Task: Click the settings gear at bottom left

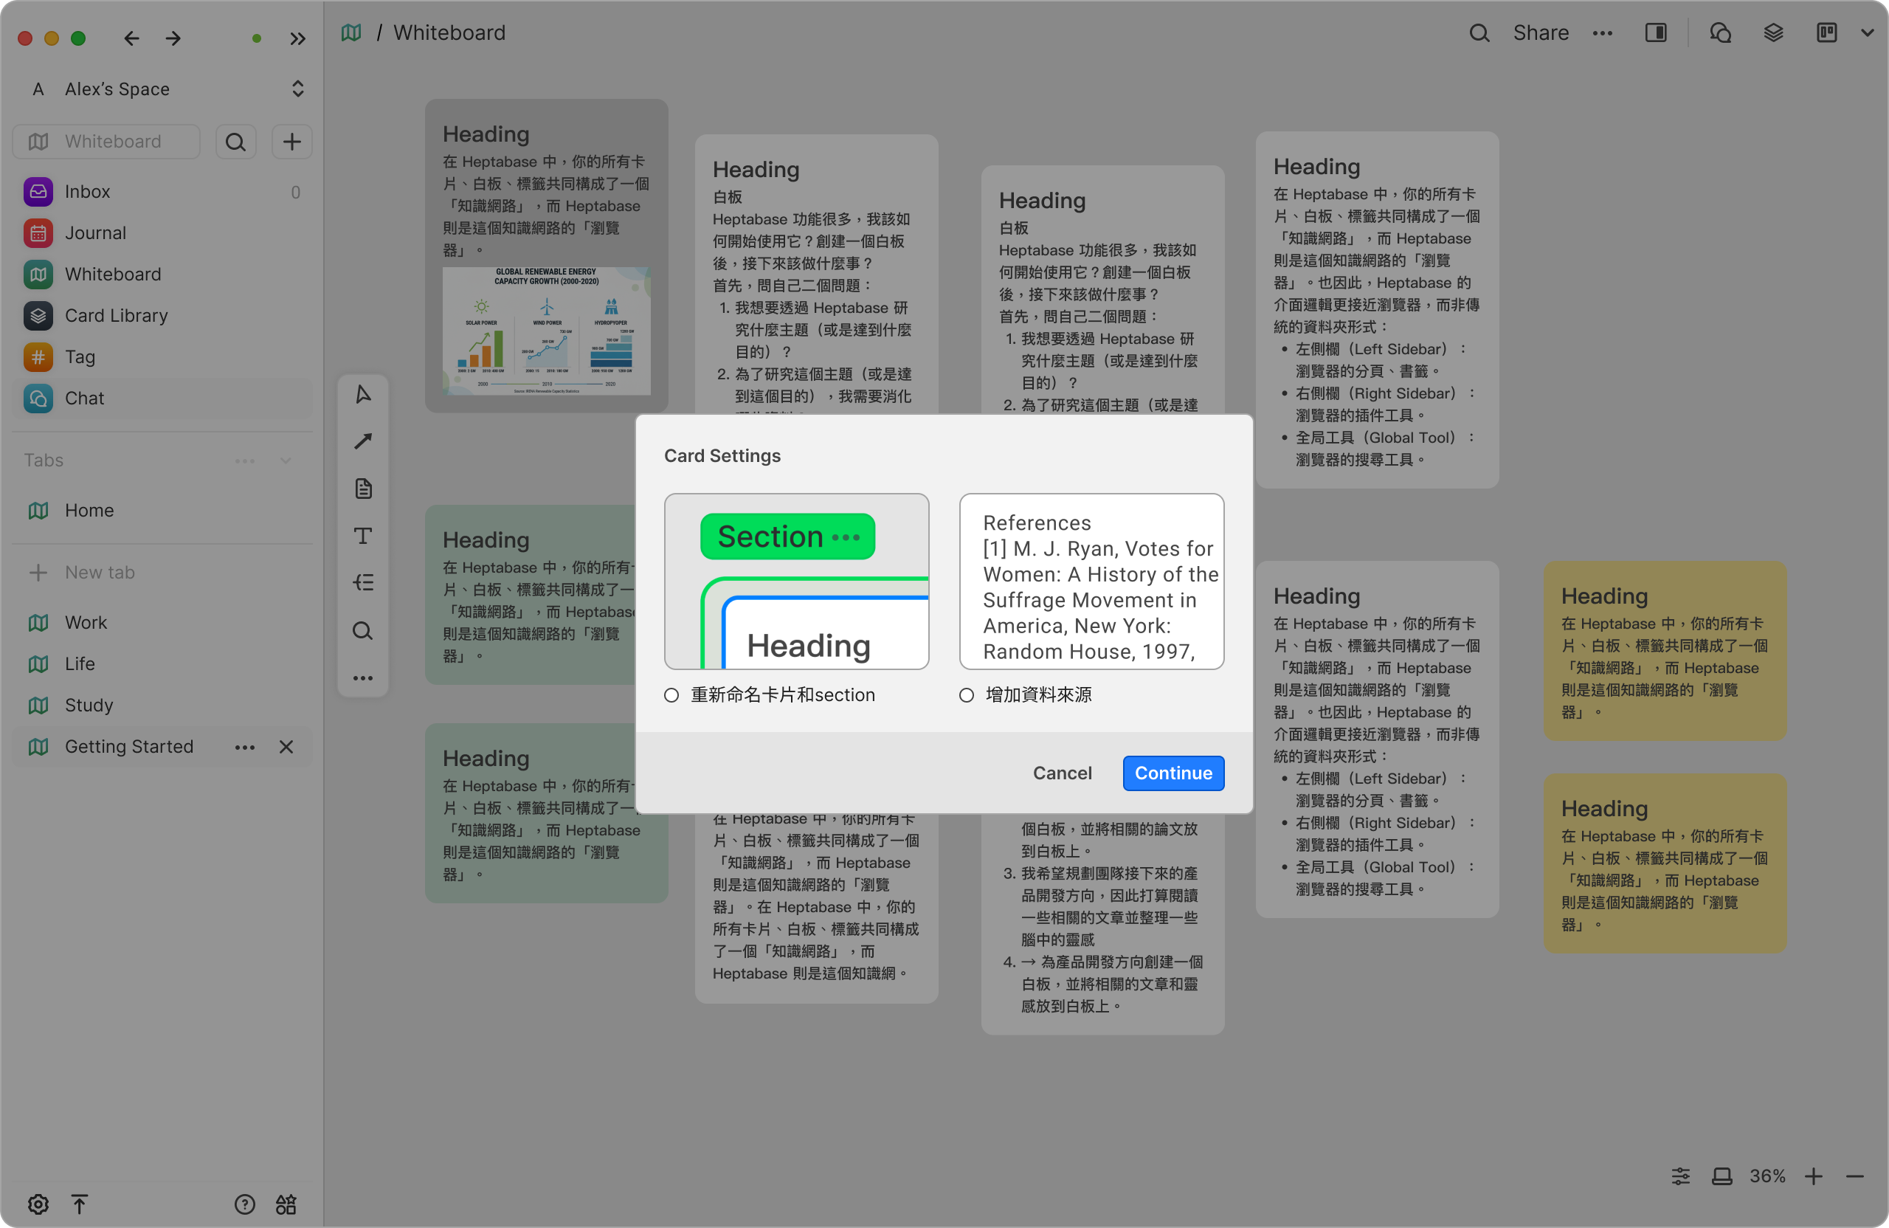Action: [38, 1204]
